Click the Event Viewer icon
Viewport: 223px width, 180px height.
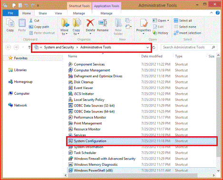click(70, 88)
